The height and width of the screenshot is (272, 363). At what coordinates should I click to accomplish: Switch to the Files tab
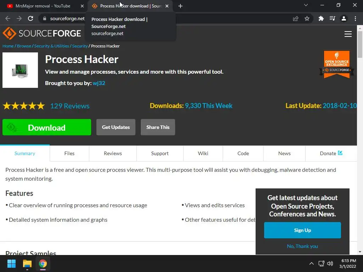pos(69,153)
